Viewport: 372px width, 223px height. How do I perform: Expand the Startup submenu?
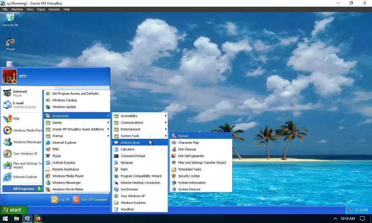77,136
